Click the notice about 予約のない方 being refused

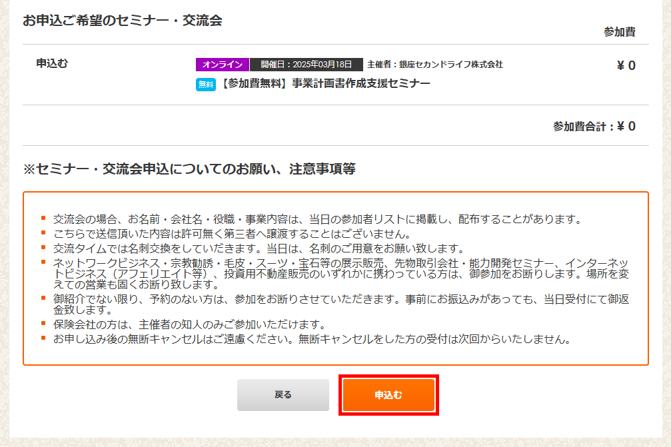(x=340, y=304)
